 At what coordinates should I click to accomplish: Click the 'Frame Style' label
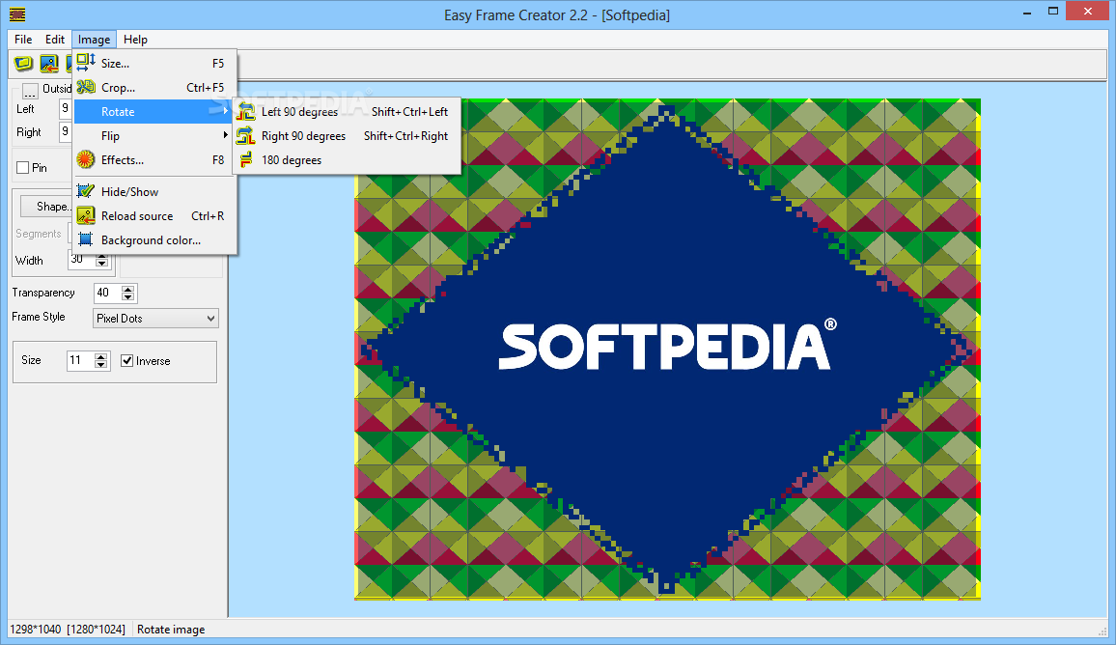click(39, 317)
